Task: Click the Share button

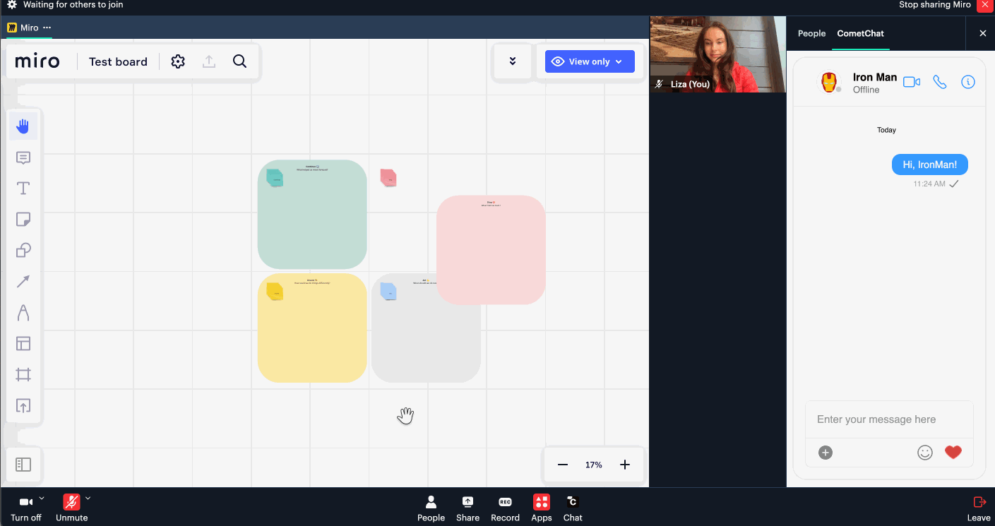Action: click(x=467, y=508)
